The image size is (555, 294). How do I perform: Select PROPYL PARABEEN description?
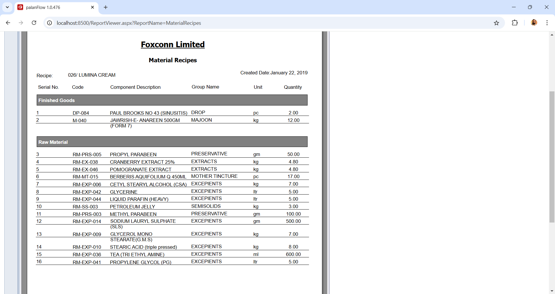pyautogui.click(x=133, y=154)
